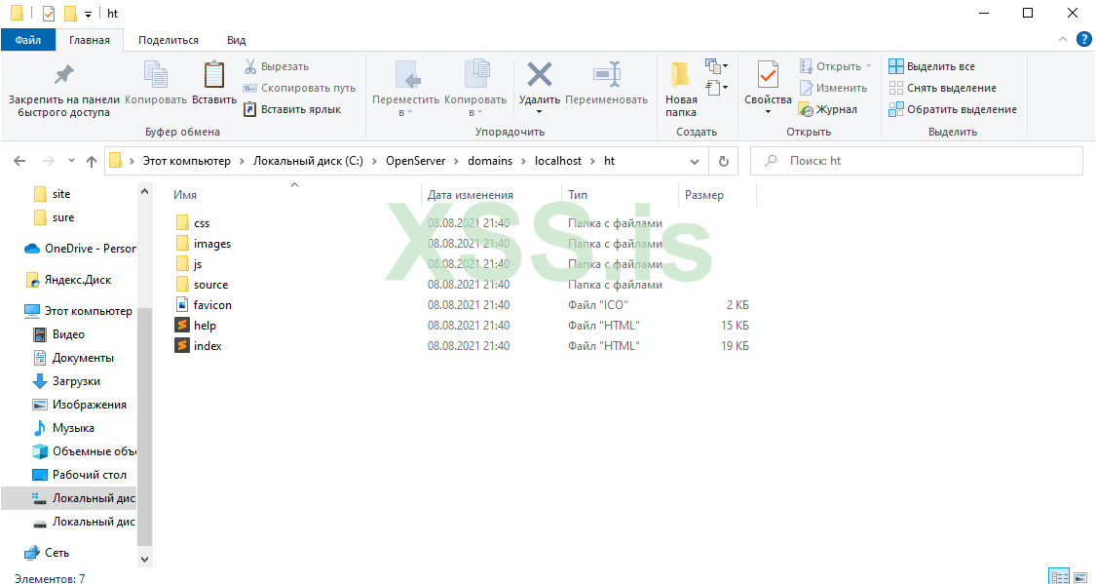Click the Поиск: ht search field

(916, 161)
